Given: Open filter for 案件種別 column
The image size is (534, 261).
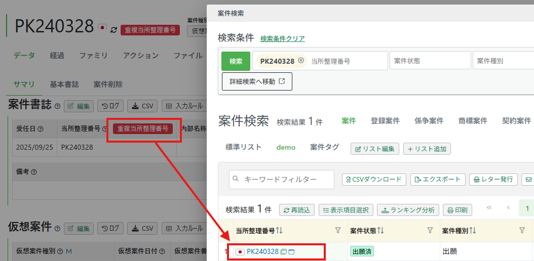Looking at the screenshot, I should [522, 231].
